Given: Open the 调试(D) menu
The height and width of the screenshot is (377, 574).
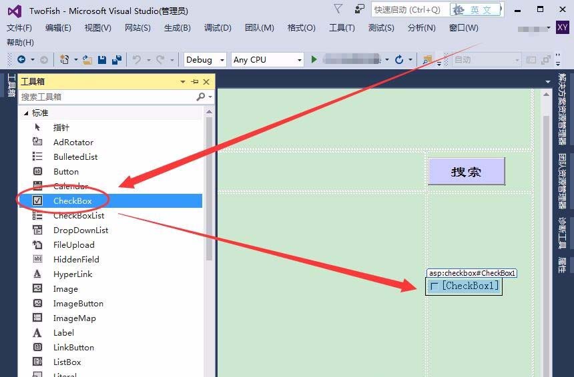Looking at the screenshot, I should (218, 28).
